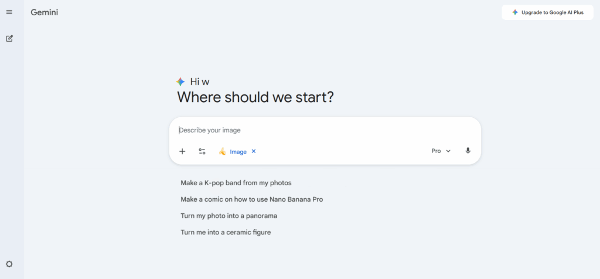Screen dimensions: 600x279
Task: Open the main menu hamburger icon
Action: (9, 12)
